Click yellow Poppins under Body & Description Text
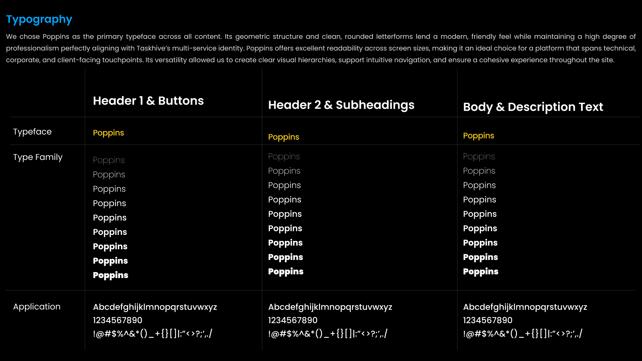 [478, 136]
